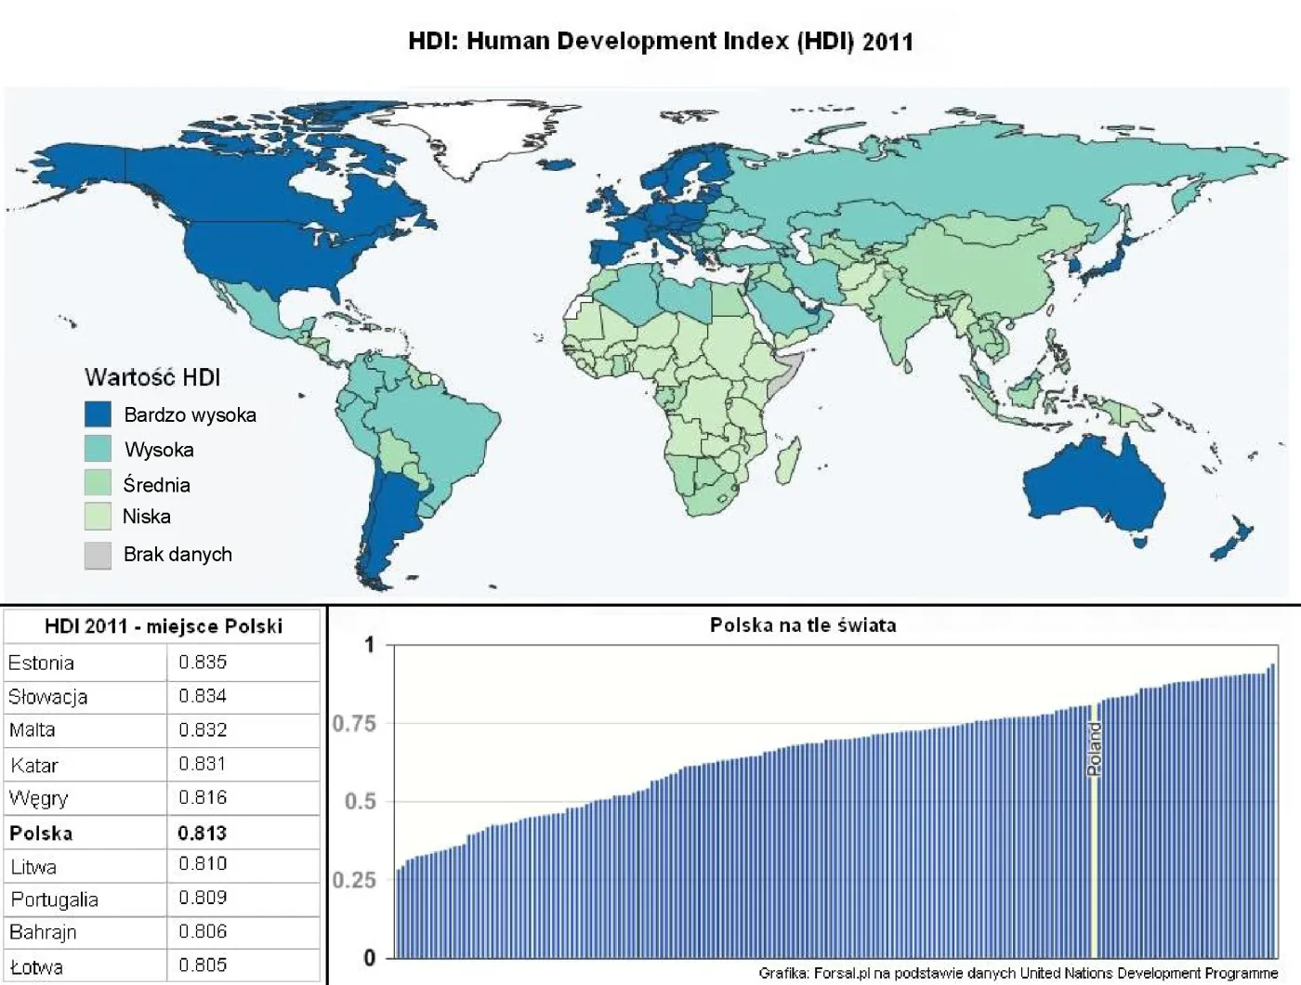The image size is (1301, 985).
Task: Open the Polska na tle świata chart title
Action: (805, 624)
